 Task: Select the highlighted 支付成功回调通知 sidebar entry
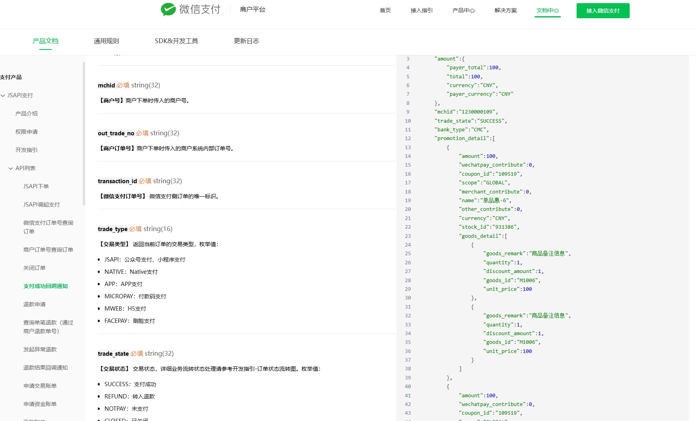[46, 286]
